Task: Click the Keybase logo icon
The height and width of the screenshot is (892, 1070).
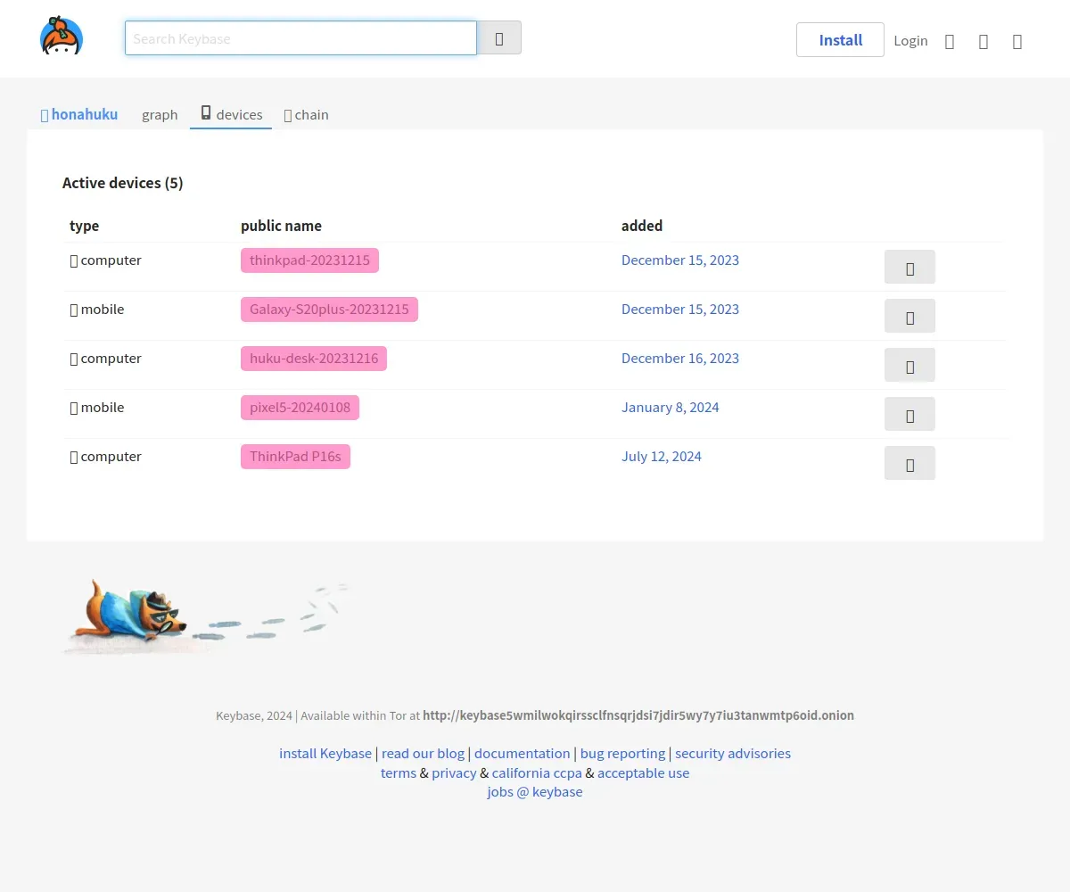Action: pos(62,36)
